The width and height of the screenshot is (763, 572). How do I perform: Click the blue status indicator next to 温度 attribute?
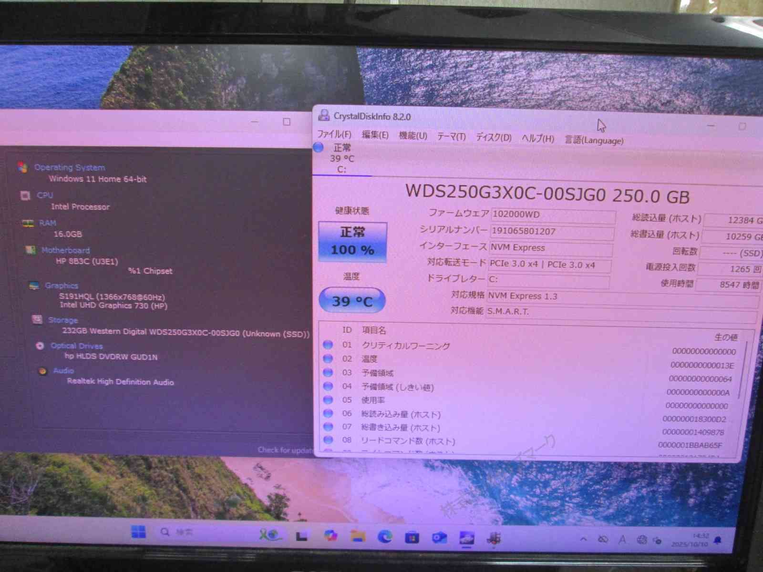tap(328, 359)
